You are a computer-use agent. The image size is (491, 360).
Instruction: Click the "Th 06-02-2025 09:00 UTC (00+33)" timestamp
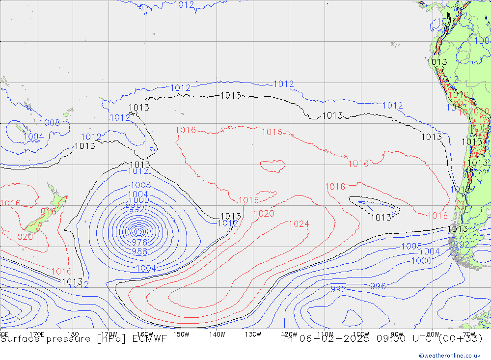382,339
